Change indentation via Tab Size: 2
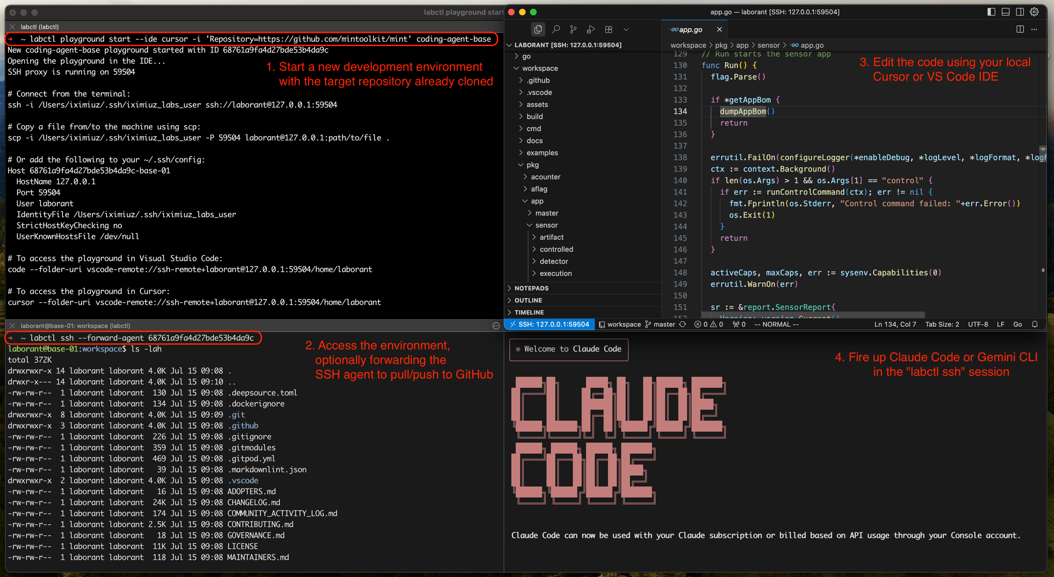 tap(942, 324)
